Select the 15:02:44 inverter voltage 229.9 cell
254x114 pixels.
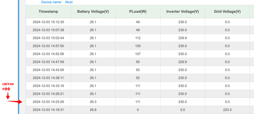[x=182, y=38]
